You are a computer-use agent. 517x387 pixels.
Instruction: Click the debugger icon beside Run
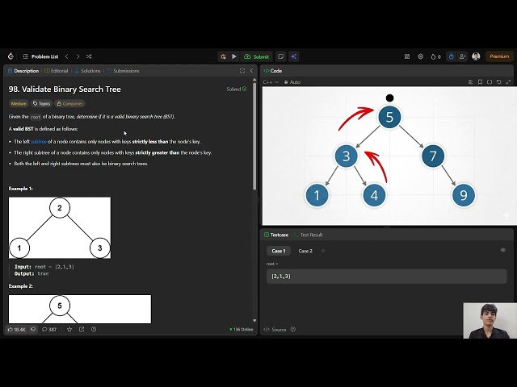[223, 56]
